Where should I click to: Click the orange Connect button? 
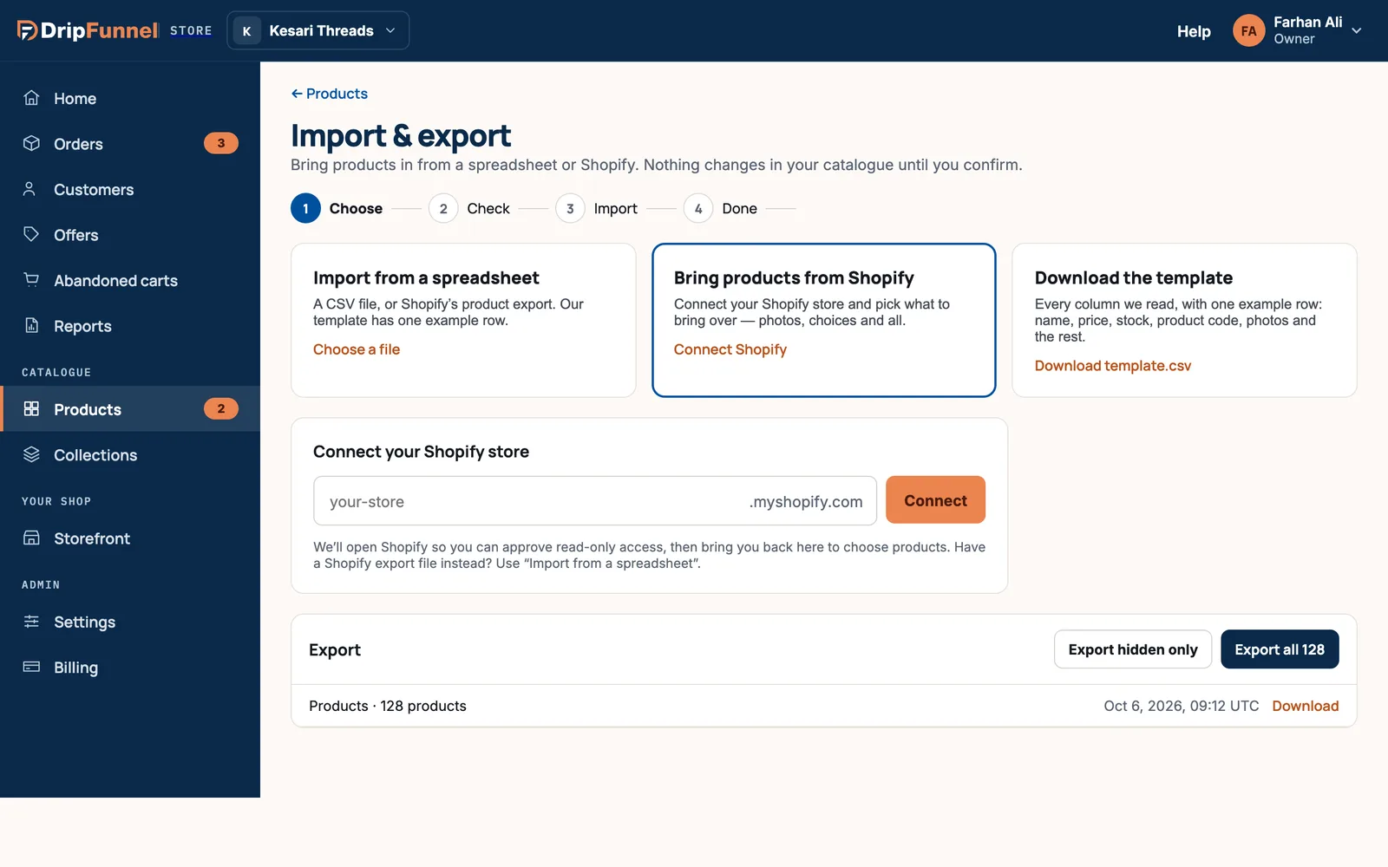point(935,500)
